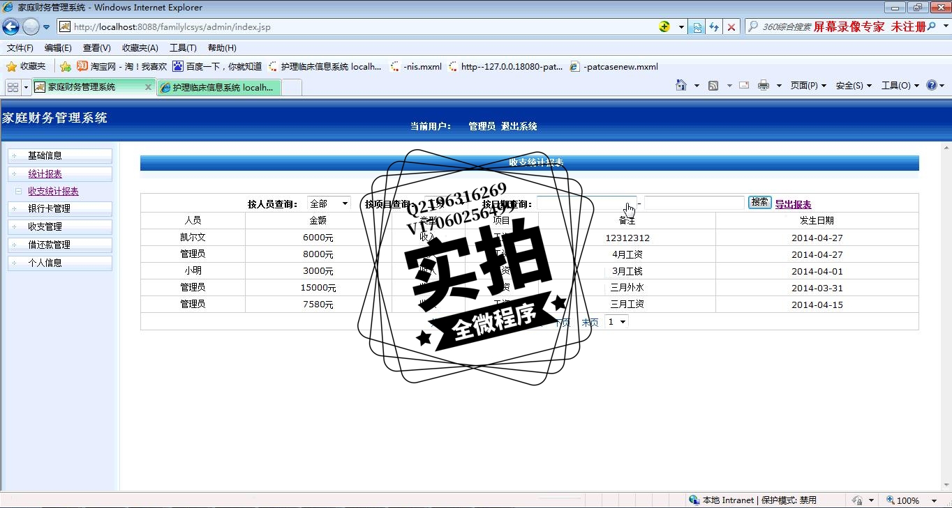
Task: Click the page scrollbar down arrow
Action: [946, 486]
